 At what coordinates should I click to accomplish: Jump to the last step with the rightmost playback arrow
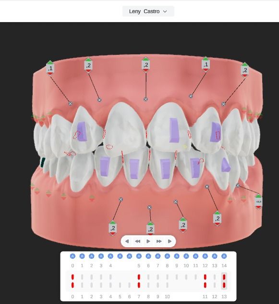(170, 241)
